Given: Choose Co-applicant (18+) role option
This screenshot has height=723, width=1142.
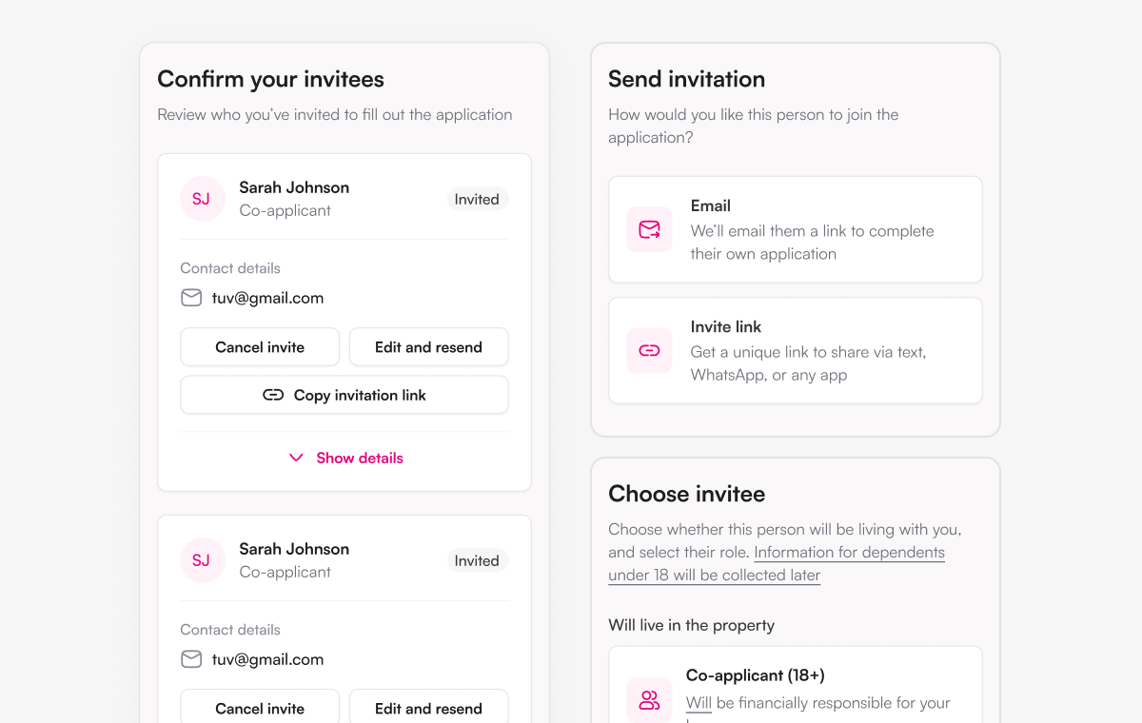Looking at the screenshot, I should click(796, 685).
